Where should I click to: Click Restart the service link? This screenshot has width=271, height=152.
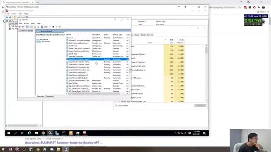point(39,41)
